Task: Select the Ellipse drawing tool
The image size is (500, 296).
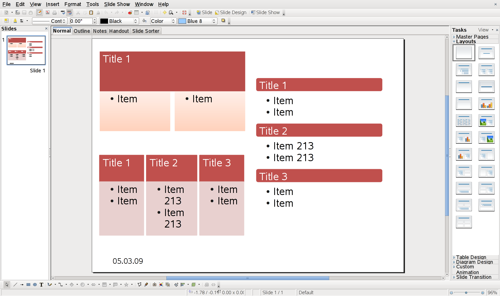Action: click(x=35, y=285)
